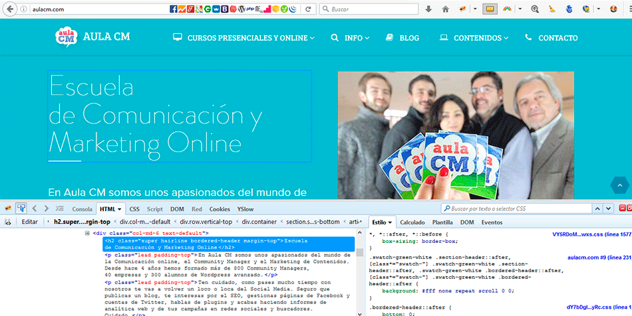
Task: Reload the page with the refresh icon
Action: click(308, 9)
